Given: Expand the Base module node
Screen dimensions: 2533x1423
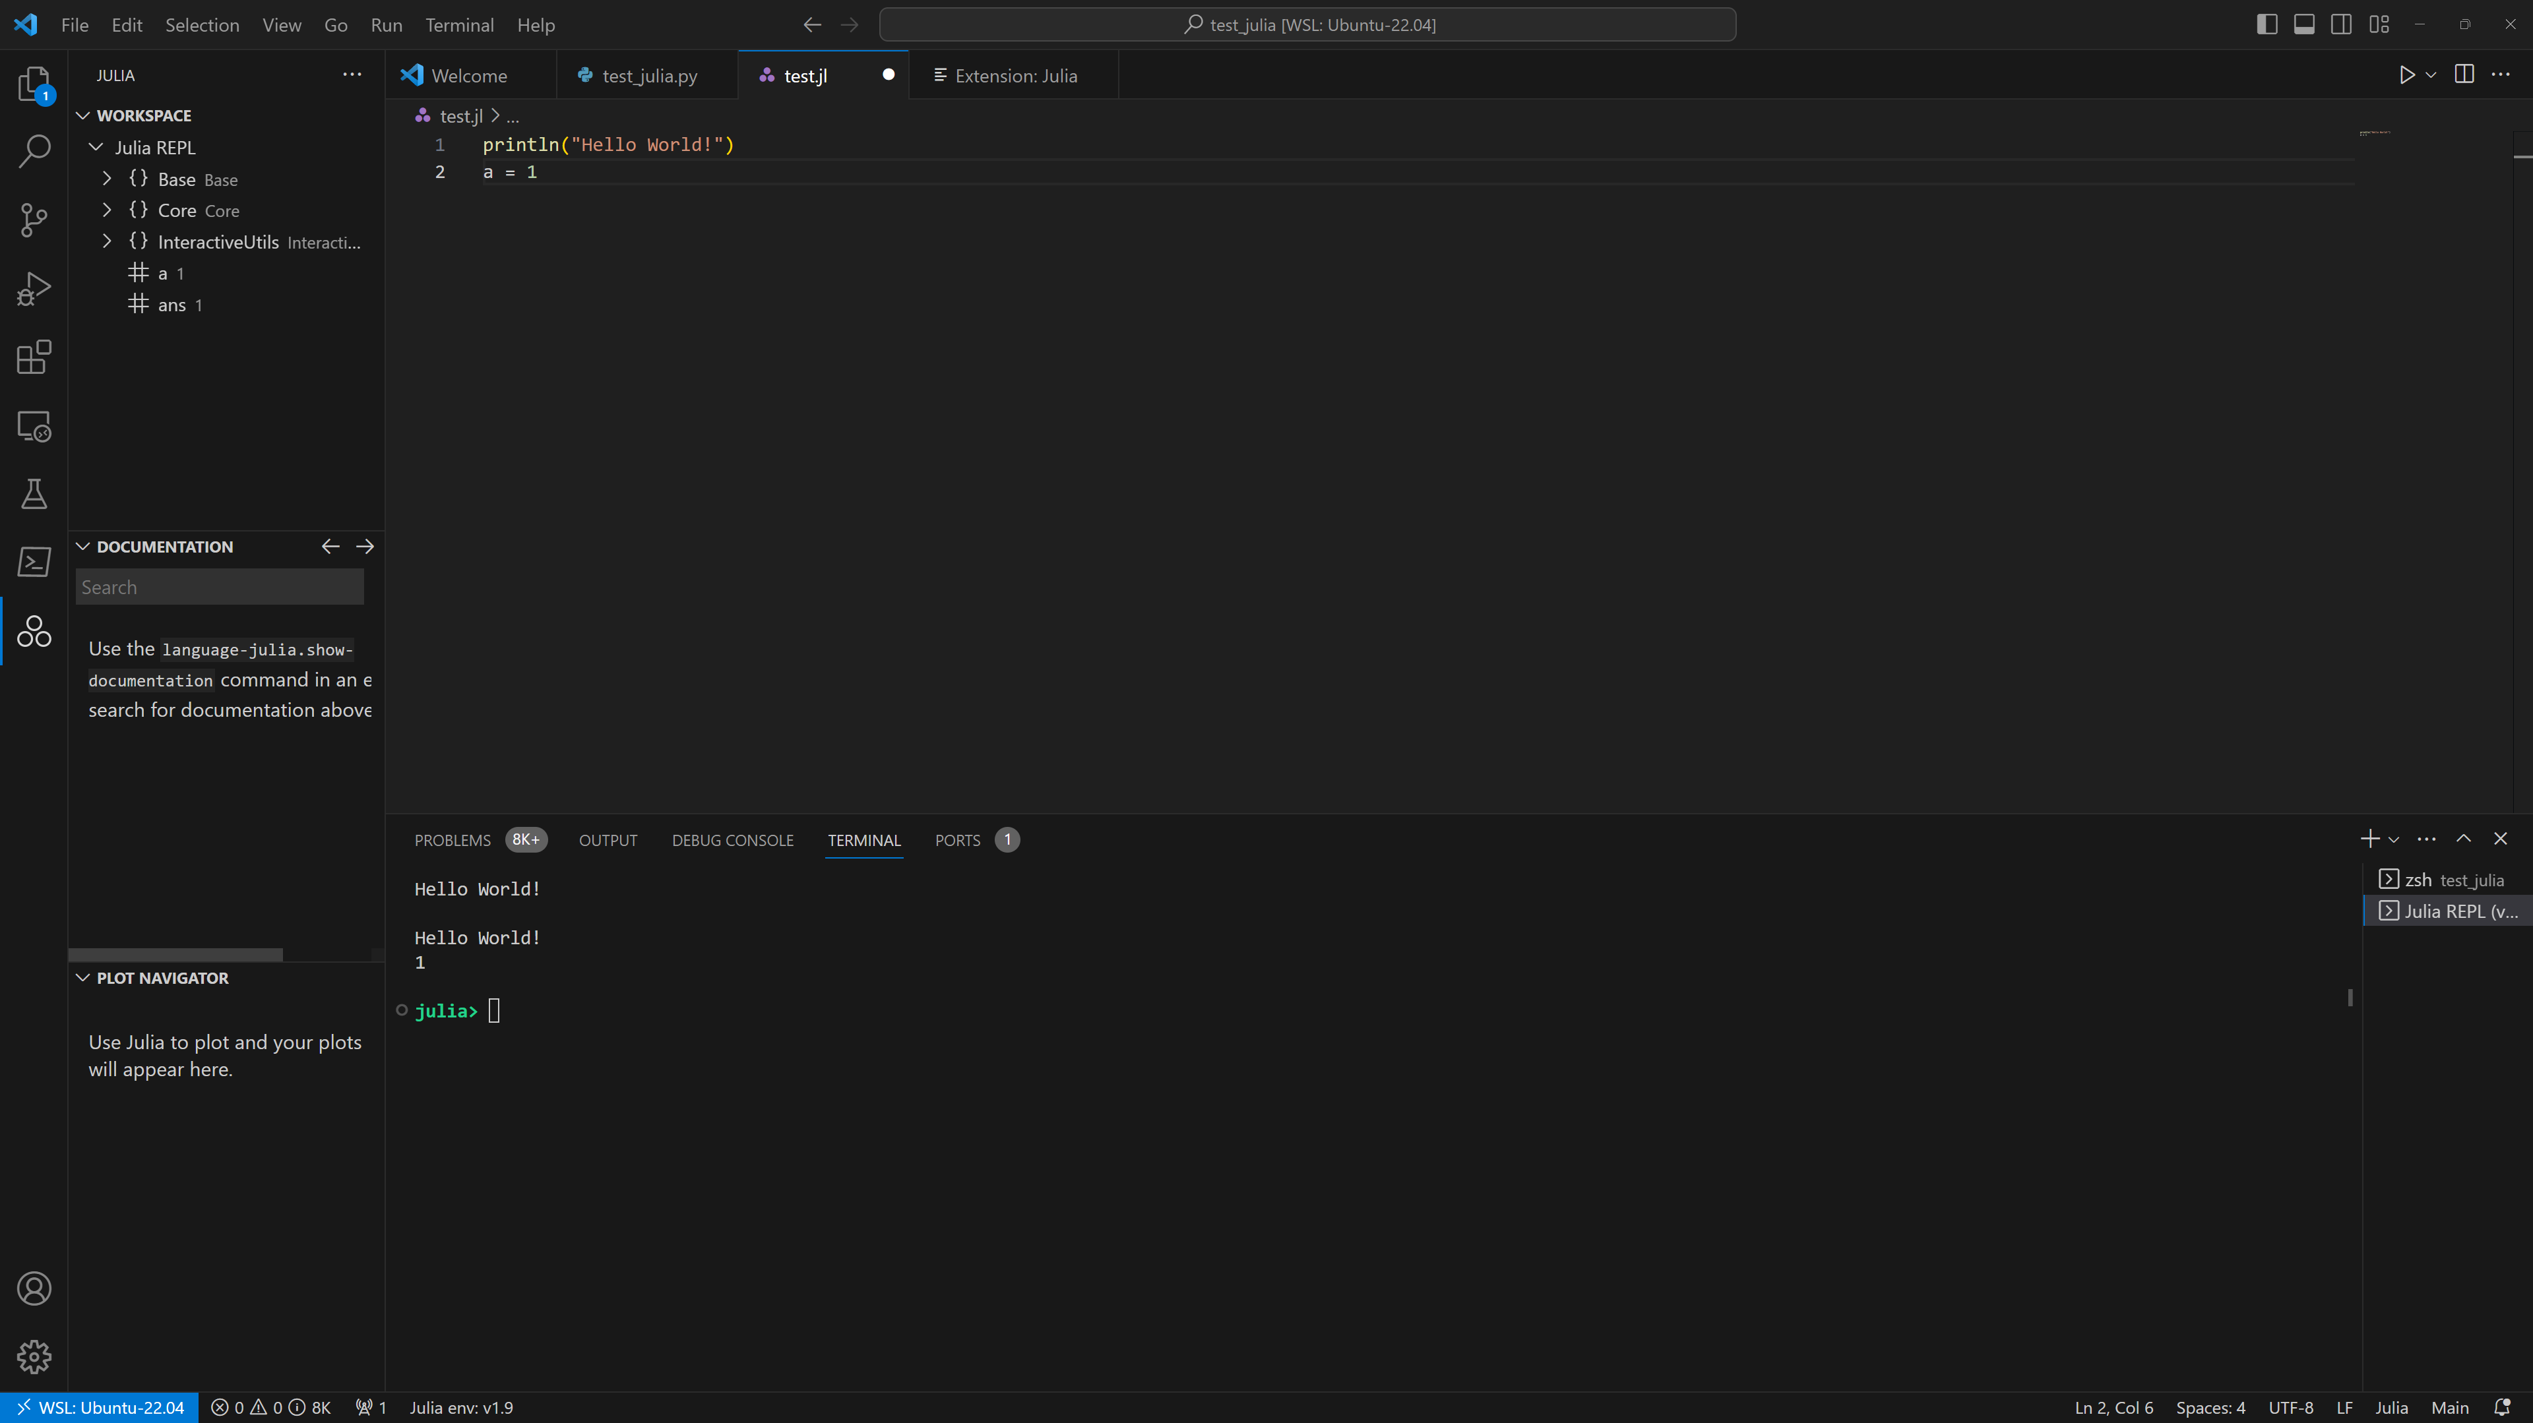Looking at the screenshot, I should (x=107, y=179).
